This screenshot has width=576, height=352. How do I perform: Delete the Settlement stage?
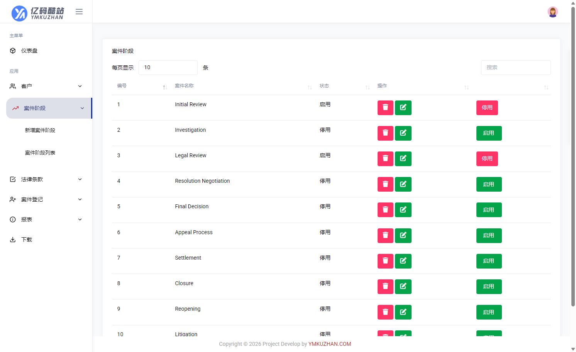point(385,261)
